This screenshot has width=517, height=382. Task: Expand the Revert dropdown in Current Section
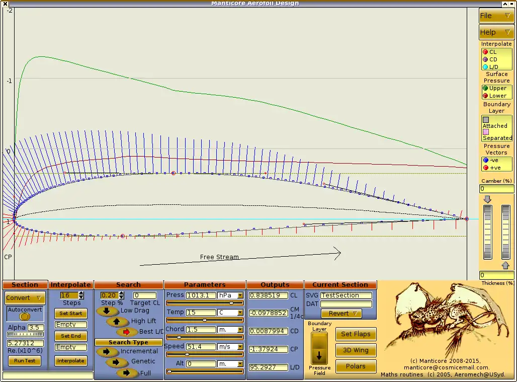[x=340, y=313]
